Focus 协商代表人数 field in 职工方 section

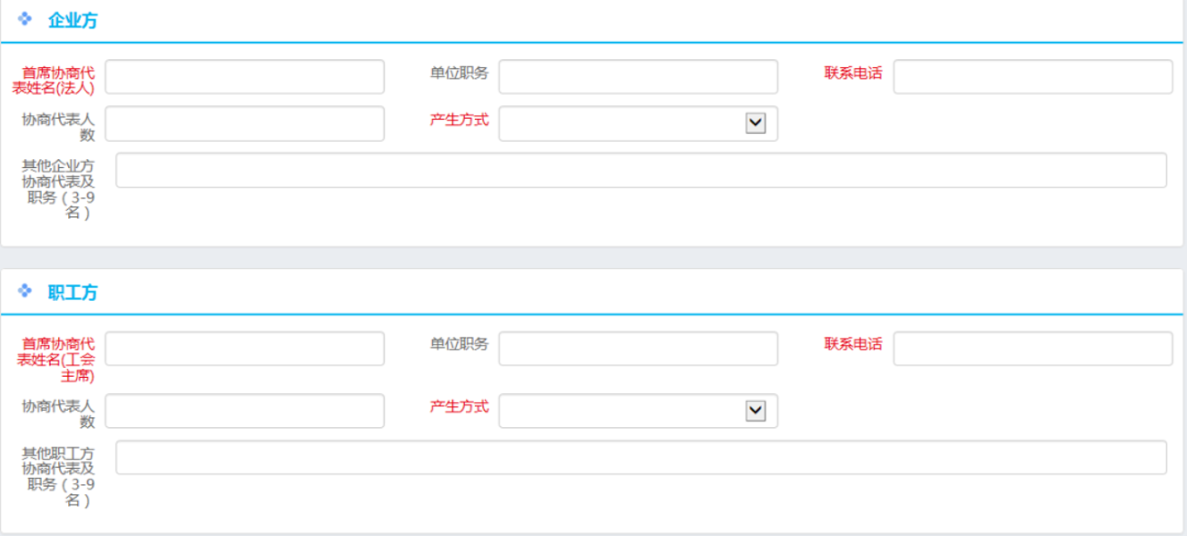click(244, 411)
